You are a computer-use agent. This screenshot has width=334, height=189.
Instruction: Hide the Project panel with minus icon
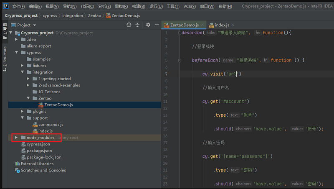(x=157, y=25)
